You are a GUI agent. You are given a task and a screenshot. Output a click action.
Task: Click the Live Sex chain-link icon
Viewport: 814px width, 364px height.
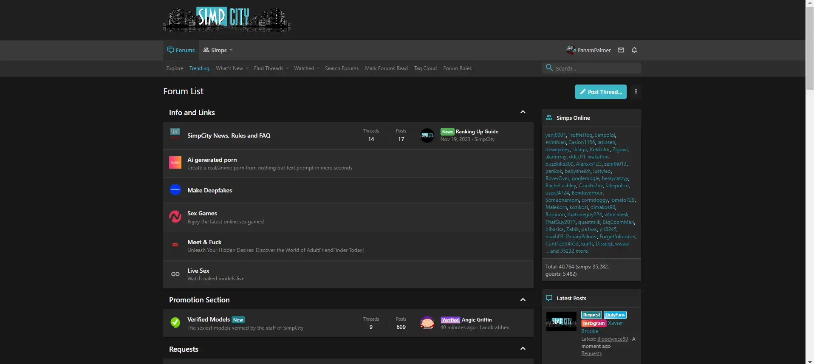click(175, 274)
